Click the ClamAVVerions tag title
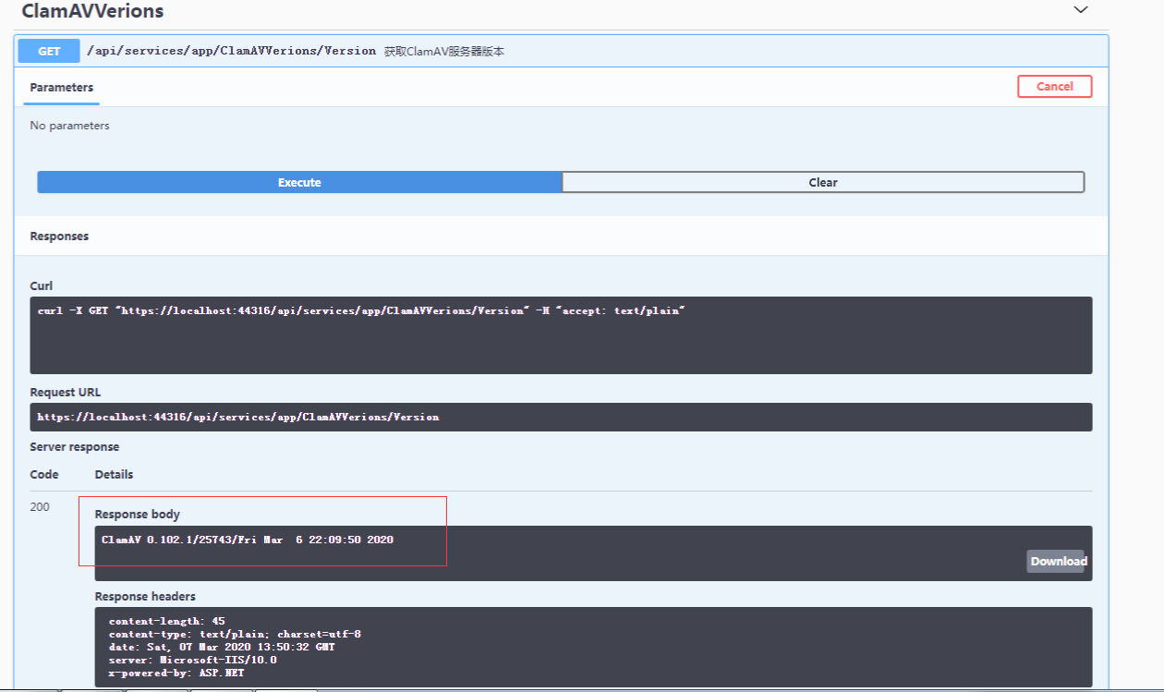 click(92, 11)
